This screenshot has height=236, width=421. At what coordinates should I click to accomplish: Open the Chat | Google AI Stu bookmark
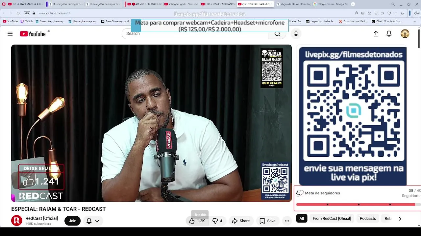point(386,21)
